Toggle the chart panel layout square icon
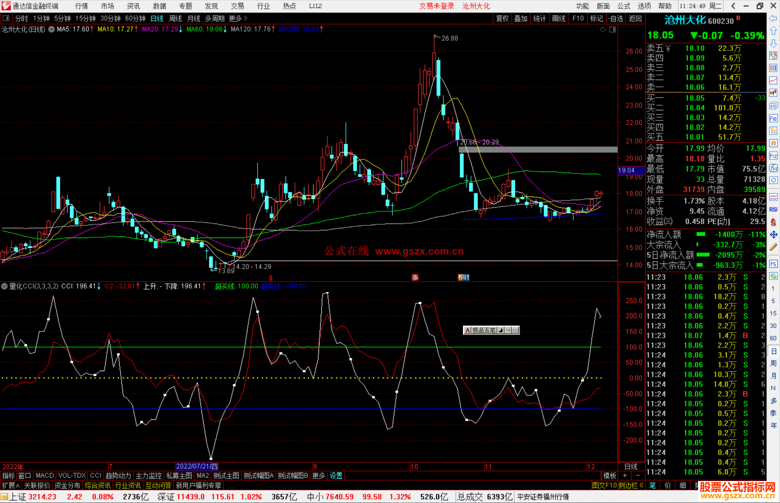 pos(612,30)
